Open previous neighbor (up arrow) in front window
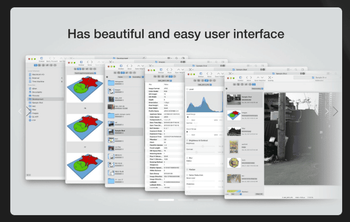This screenshot has height=222, width=350. click(x=258, y=78)
